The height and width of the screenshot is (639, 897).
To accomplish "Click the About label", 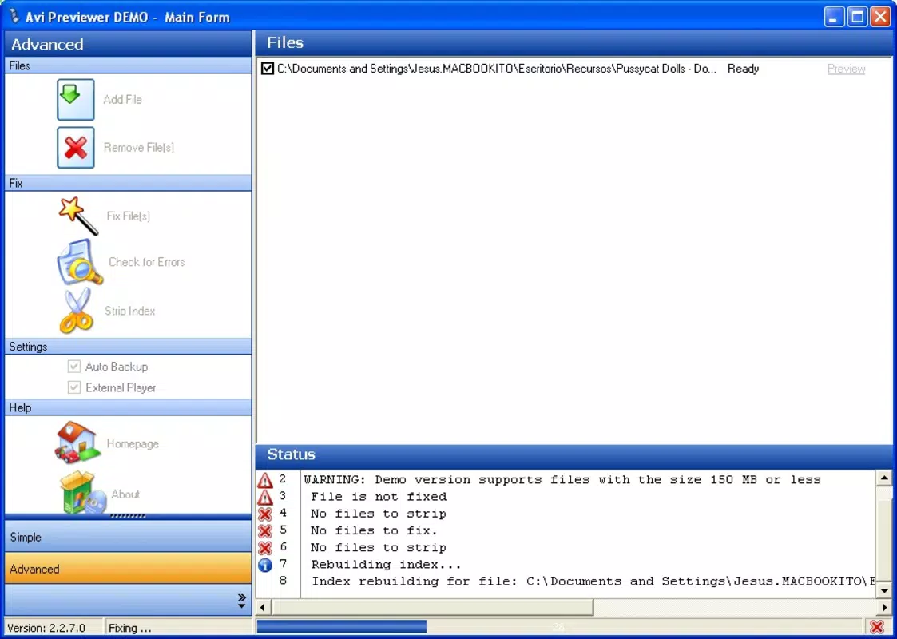I will point(125,494).
